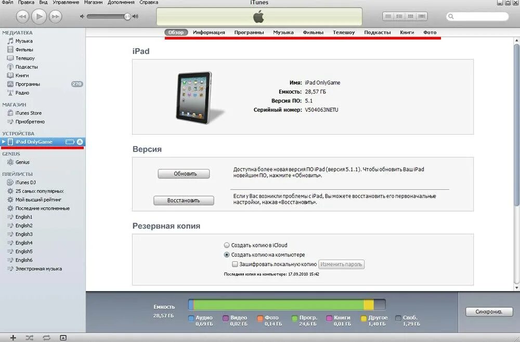The height and width of the screenshot is (342, 520).
Task: Open Книги in the library sidebar
Action: click(x=22, y=75)
